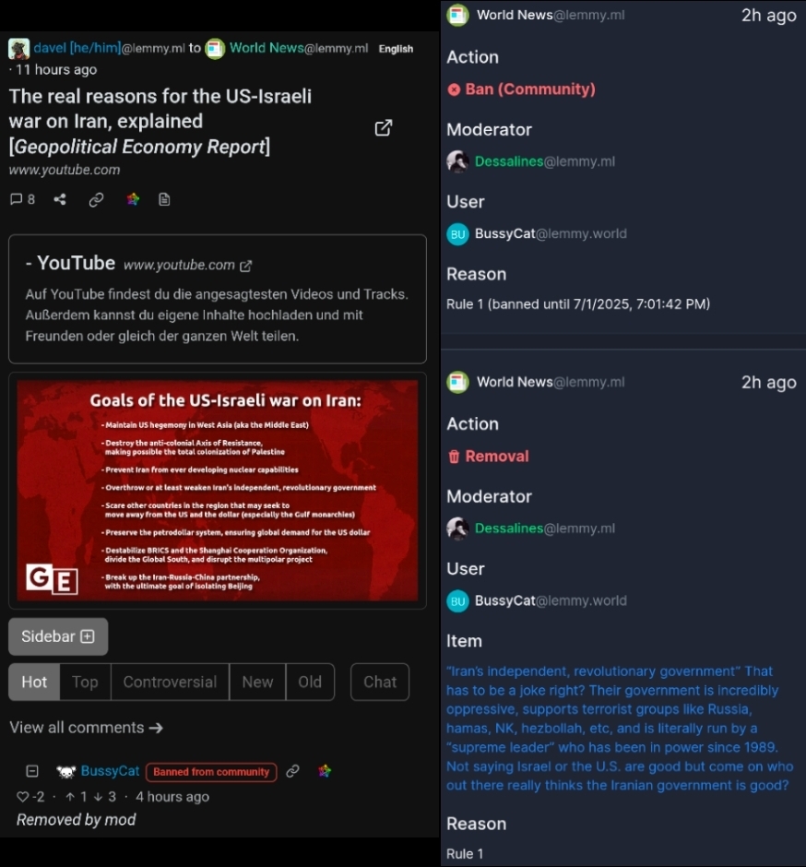This screenshot has height=867, width=806.
Task: Select the New sort option
Action: (257, 682)
